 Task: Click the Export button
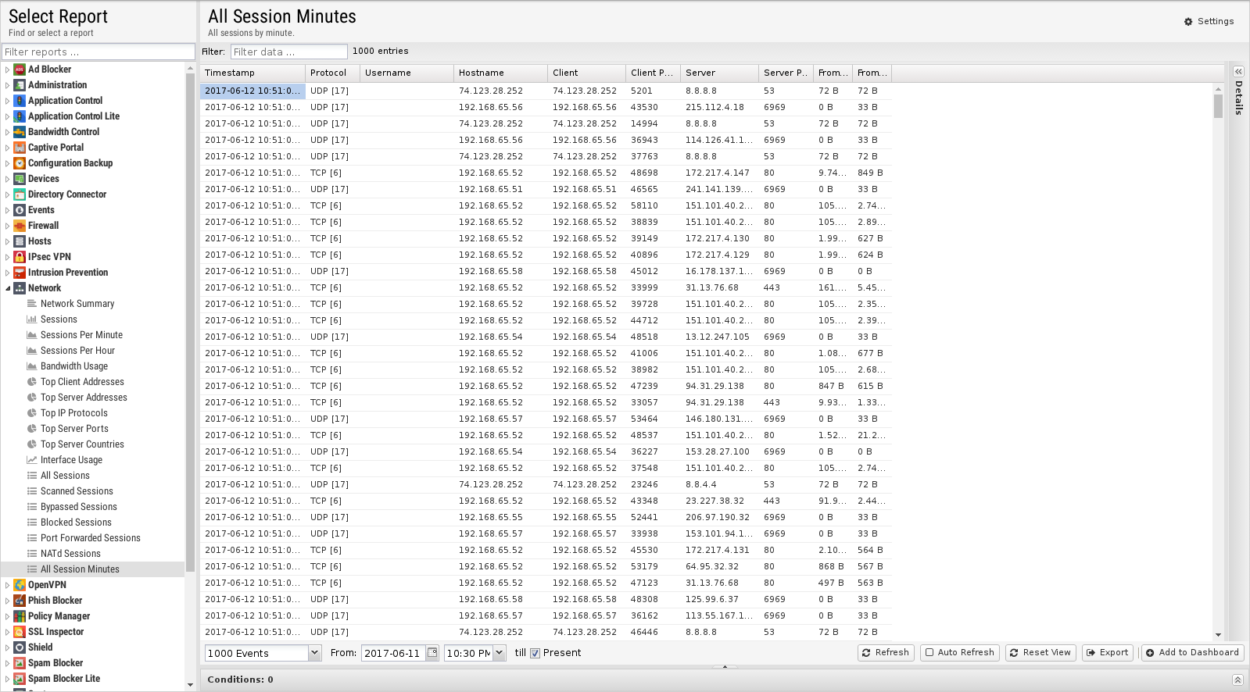click(1107, 652)
